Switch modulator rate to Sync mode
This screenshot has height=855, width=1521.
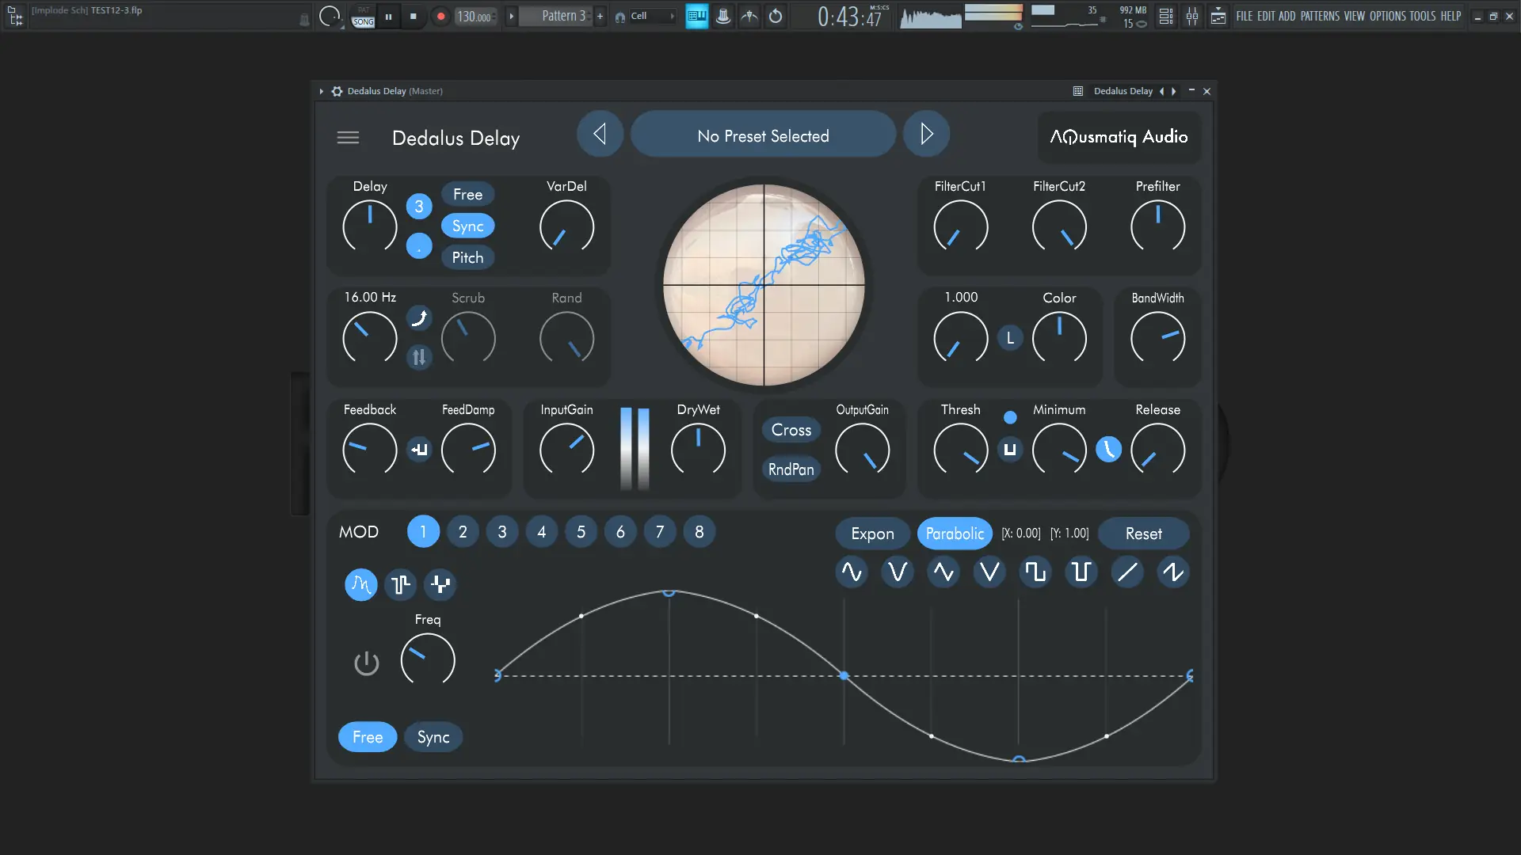click(433, 737)
